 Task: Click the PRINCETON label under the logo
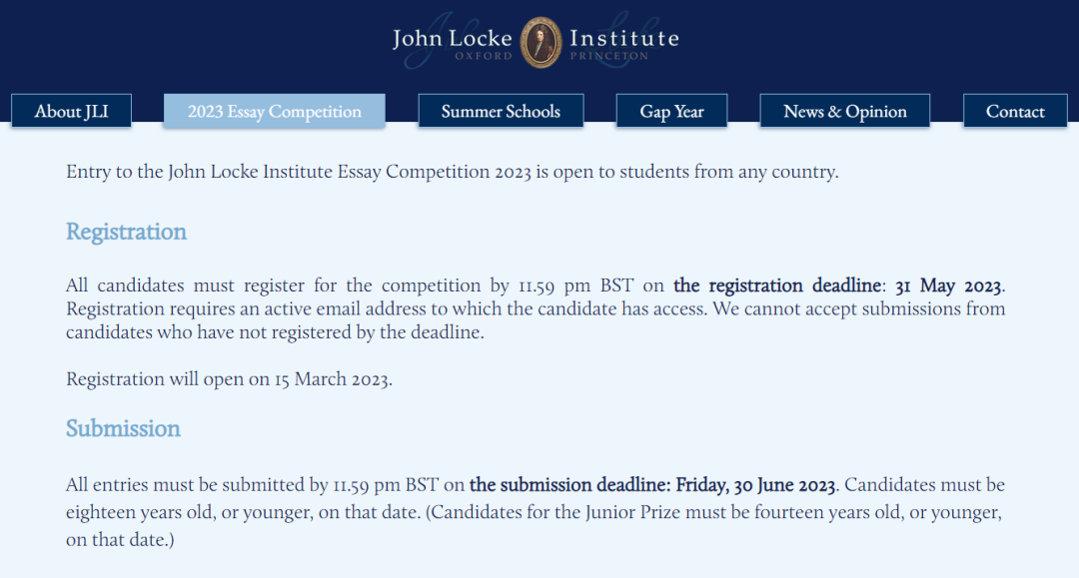click(x=609, y=56)
